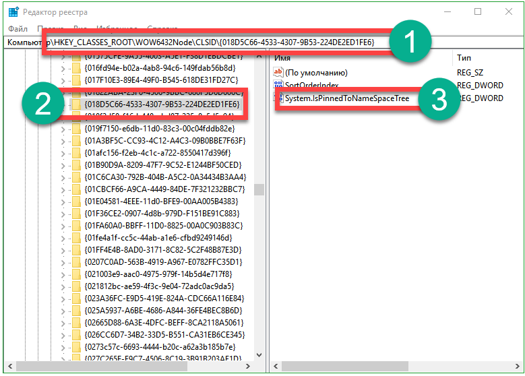The width and height of the screenshot is (525, 376).
Task: Click the SortOrderIndex DWORD value icon
Action: point(278,85)
